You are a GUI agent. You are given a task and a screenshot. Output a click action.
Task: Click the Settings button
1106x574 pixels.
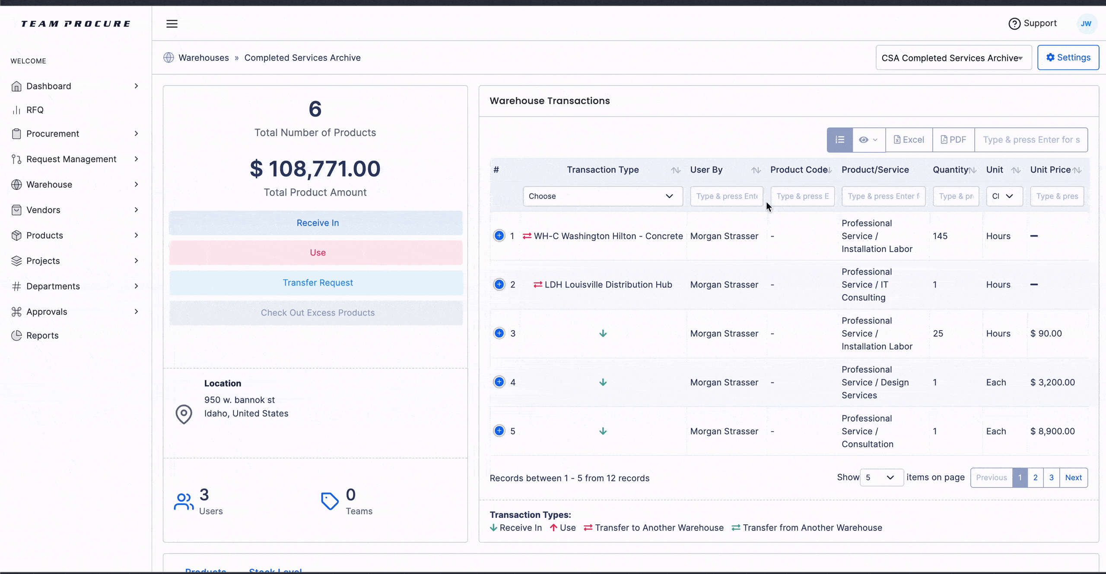(1068, 57)
